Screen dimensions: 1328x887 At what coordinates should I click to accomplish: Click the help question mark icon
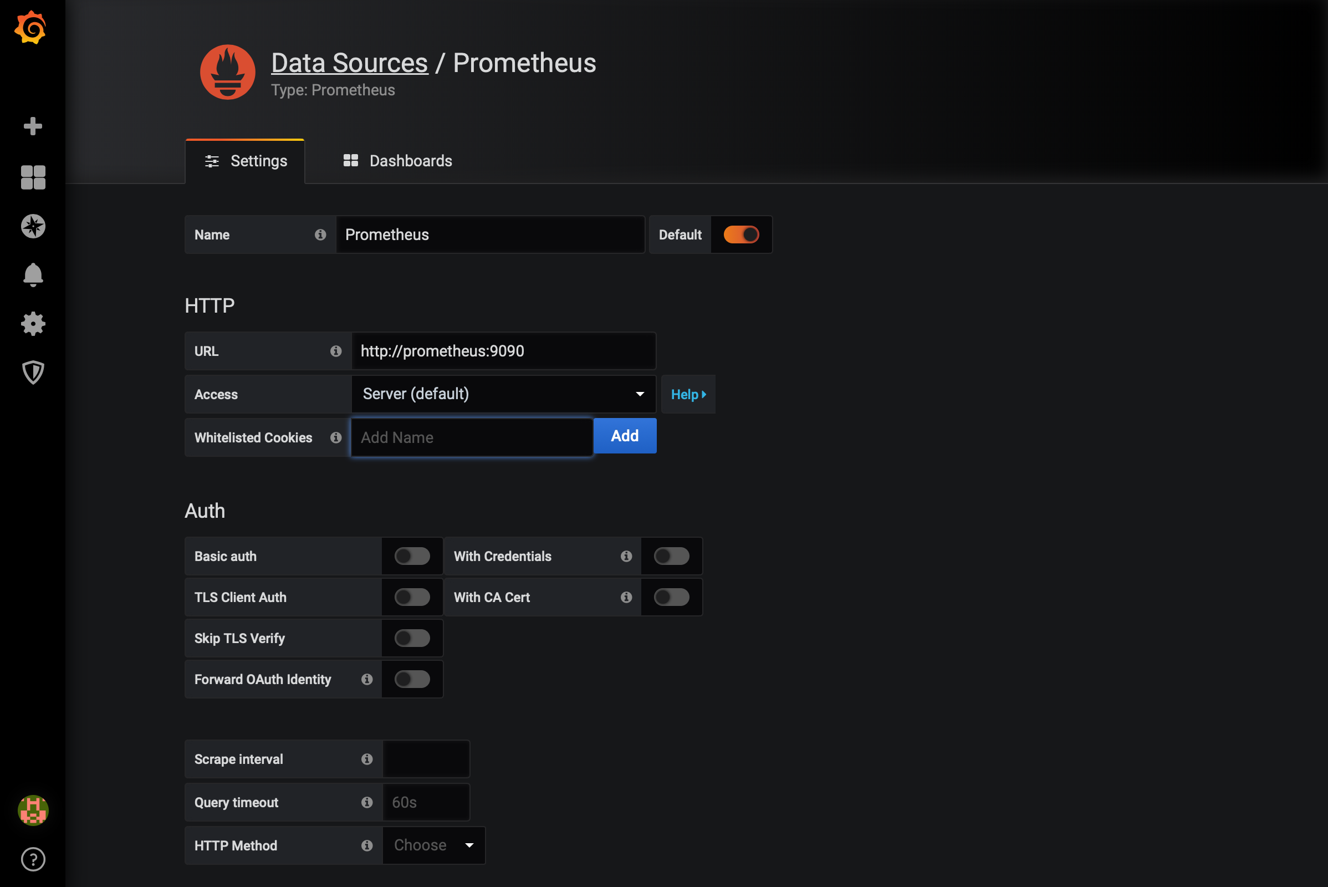pyautogui.click(x=33, y=859)
